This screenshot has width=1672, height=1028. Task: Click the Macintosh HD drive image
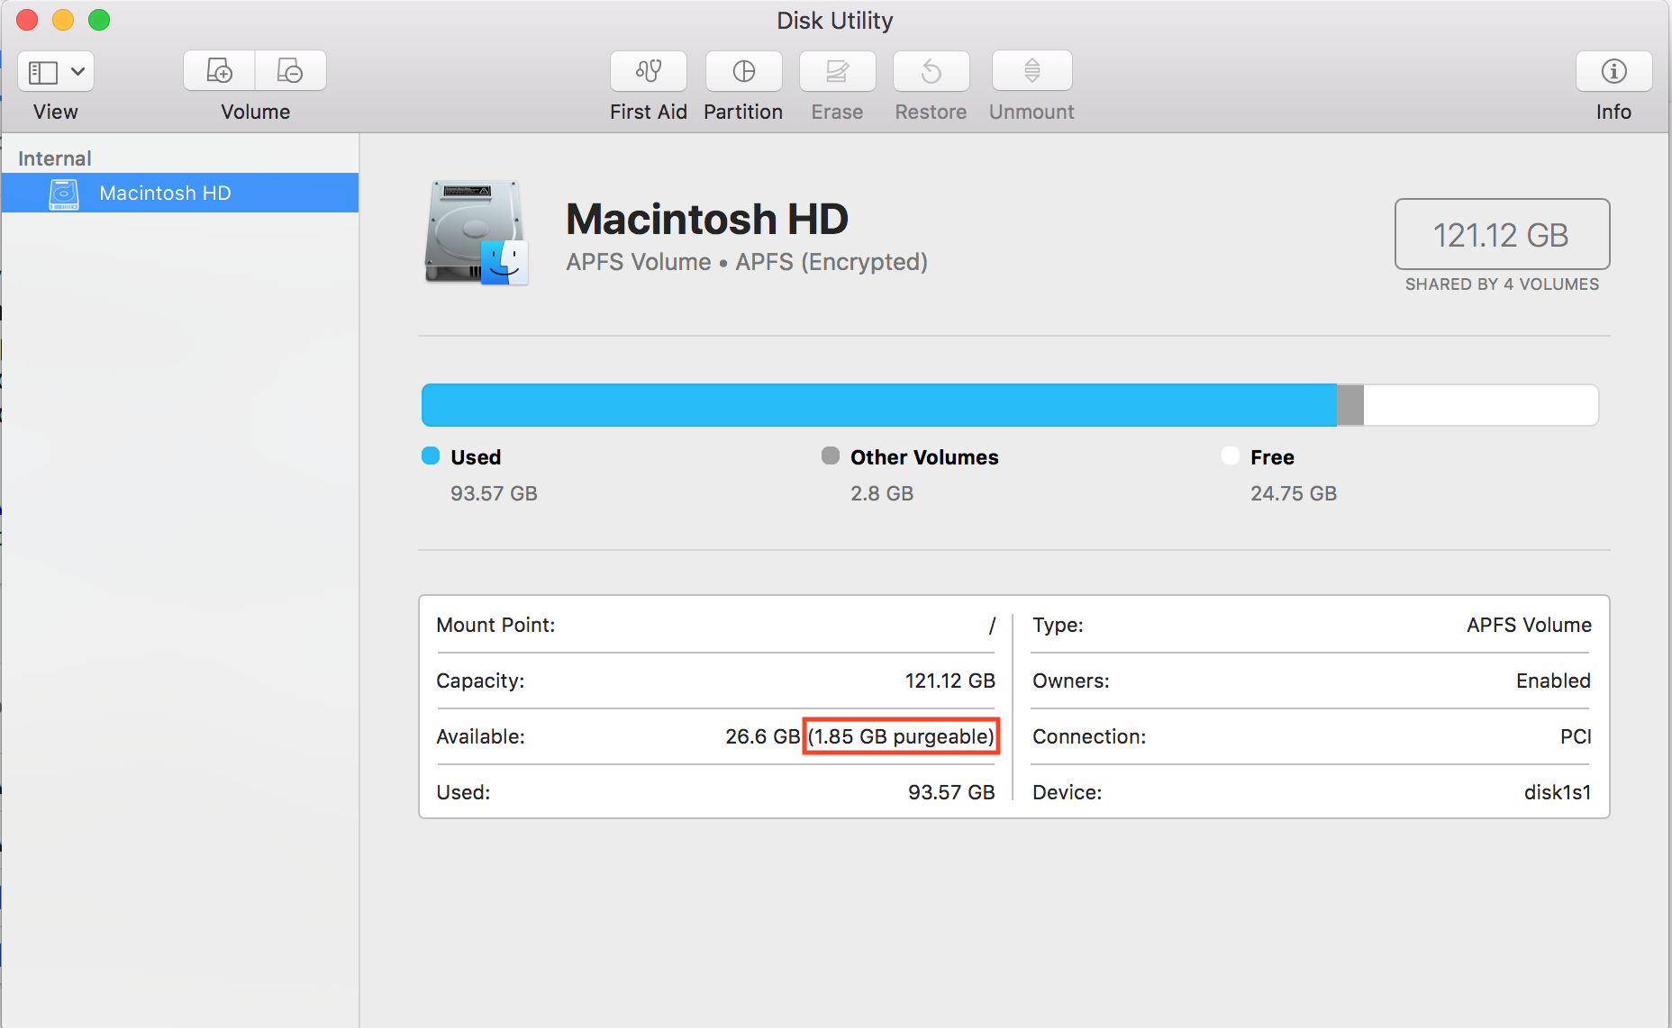476,232
